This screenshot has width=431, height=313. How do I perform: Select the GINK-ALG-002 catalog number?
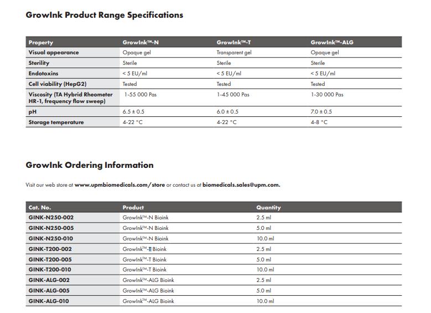click(x=49, y=280)
